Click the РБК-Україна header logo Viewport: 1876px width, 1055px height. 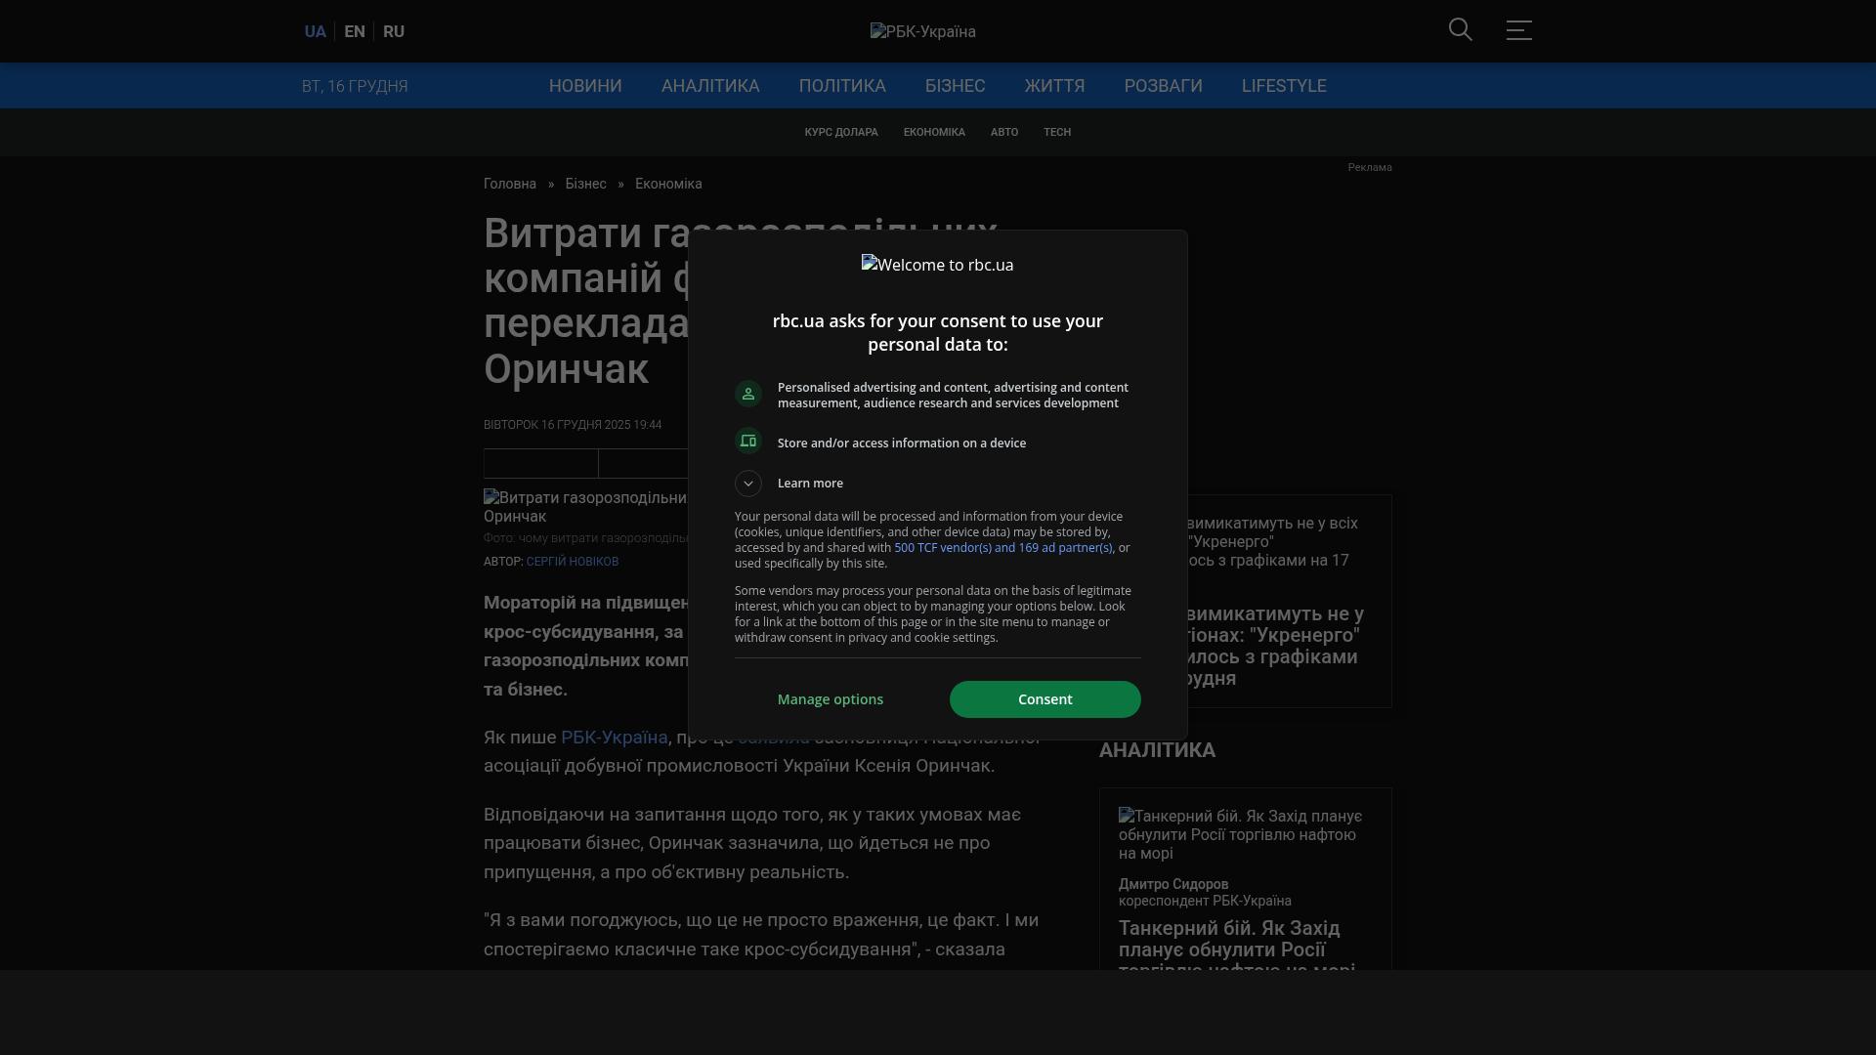(922, 32)
